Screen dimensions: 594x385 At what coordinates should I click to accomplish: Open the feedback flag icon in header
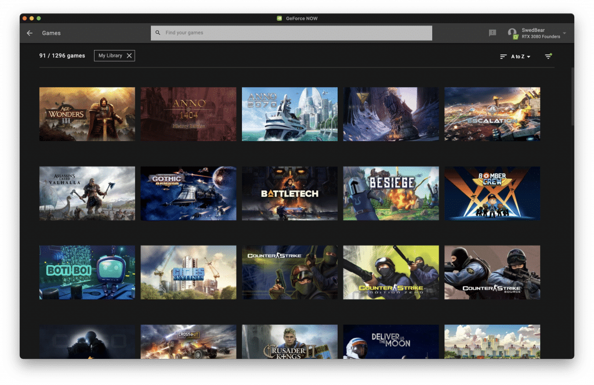point(492,33)
